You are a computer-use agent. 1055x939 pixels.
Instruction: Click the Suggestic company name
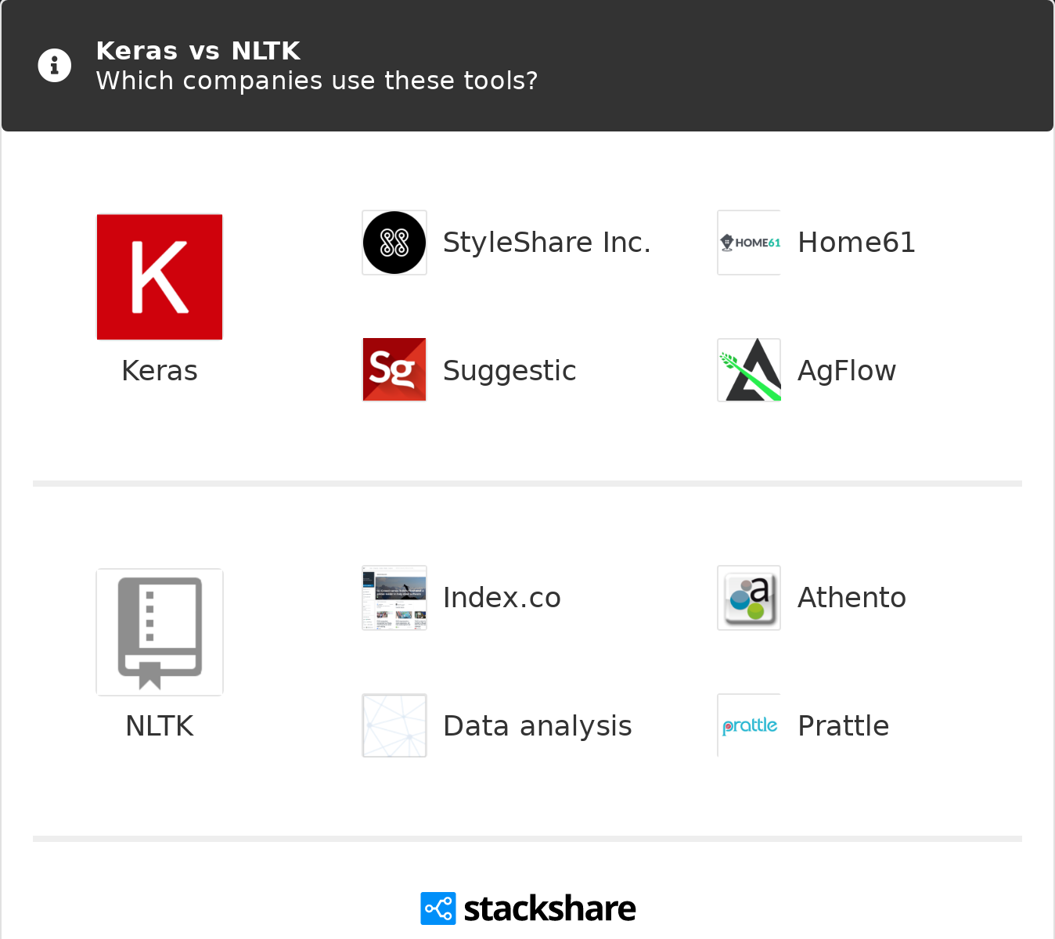point(509,371)
